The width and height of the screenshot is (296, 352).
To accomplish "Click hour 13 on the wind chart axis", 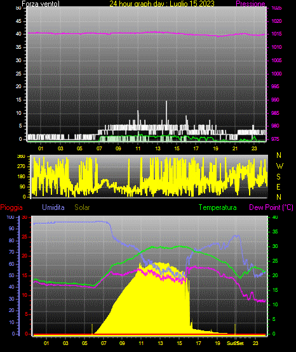I will point(158,148).
